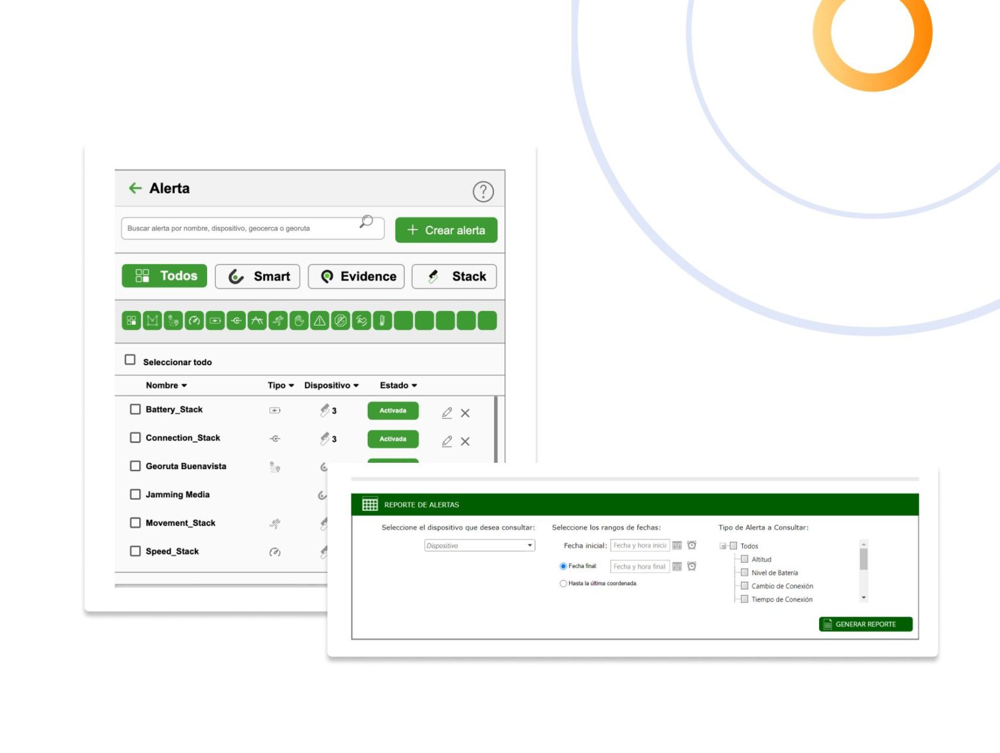Image resolution: width=1000 pixels, height=753 pixels.
Task: Click the GENERAR REPORTE button
Action: [865, 624]
